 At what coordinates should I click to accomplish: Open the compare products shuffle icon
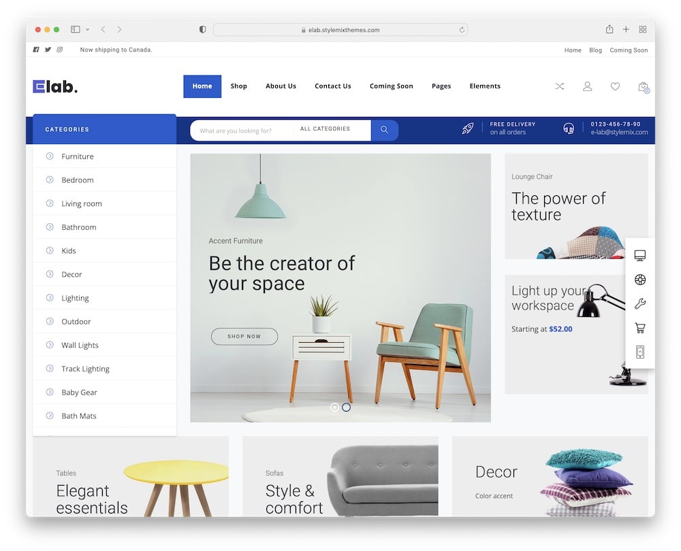pyautogui.click(x=559, y=86)
